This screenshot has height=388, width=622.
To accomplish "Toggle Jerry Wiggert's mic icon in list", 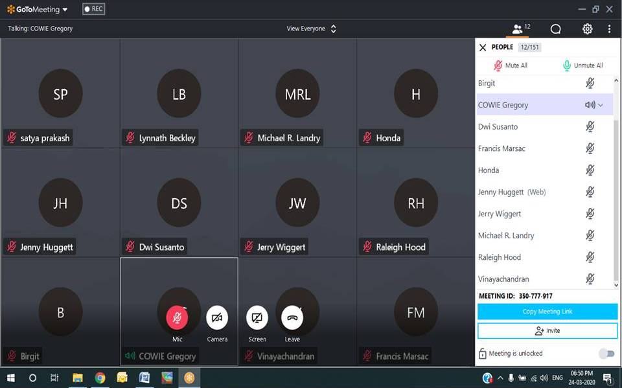I will (590, 214).
